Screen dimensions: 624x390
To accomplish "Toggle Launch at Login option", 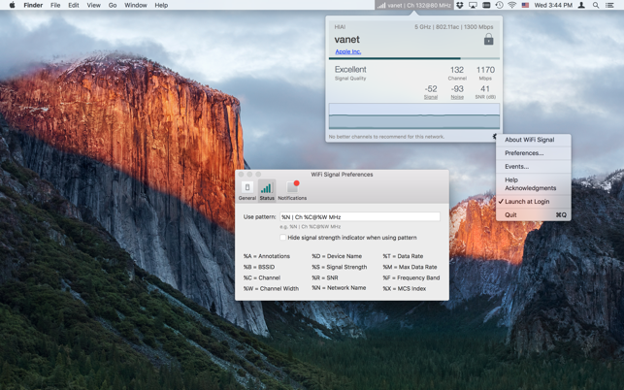I will [527, 202].
